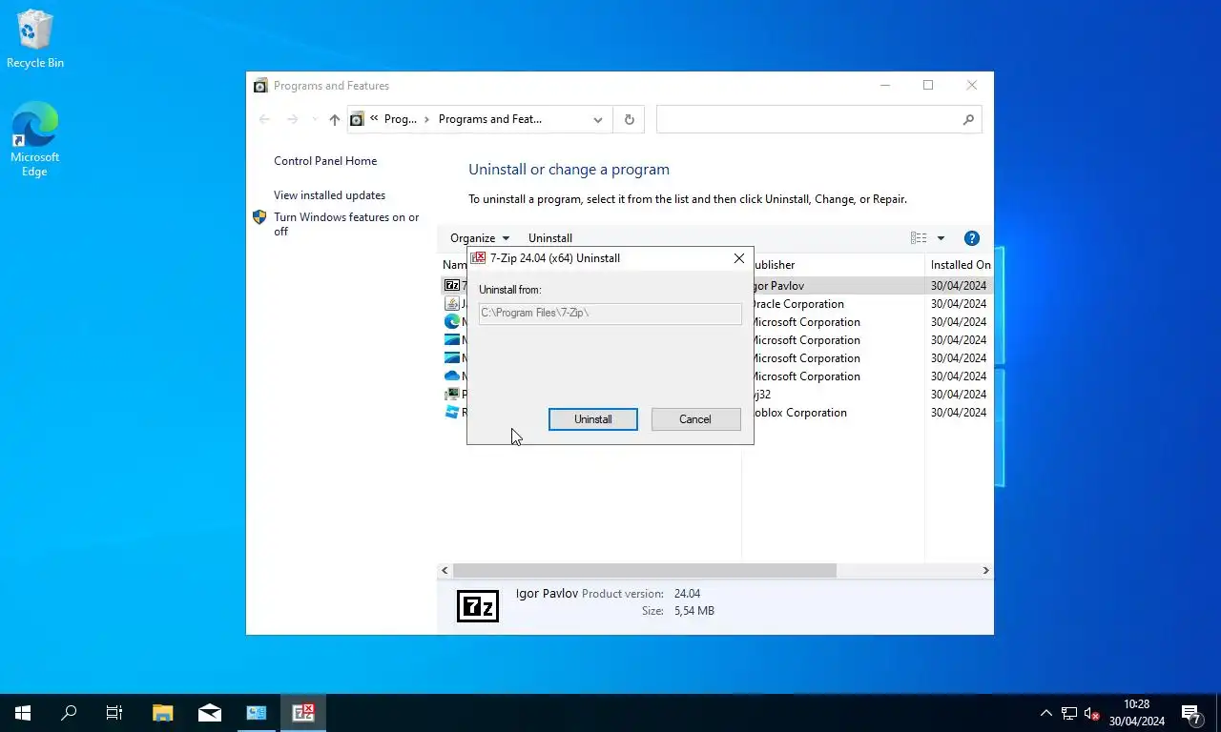
Task: Open network status tray icon
Action: click(1069, 713)
